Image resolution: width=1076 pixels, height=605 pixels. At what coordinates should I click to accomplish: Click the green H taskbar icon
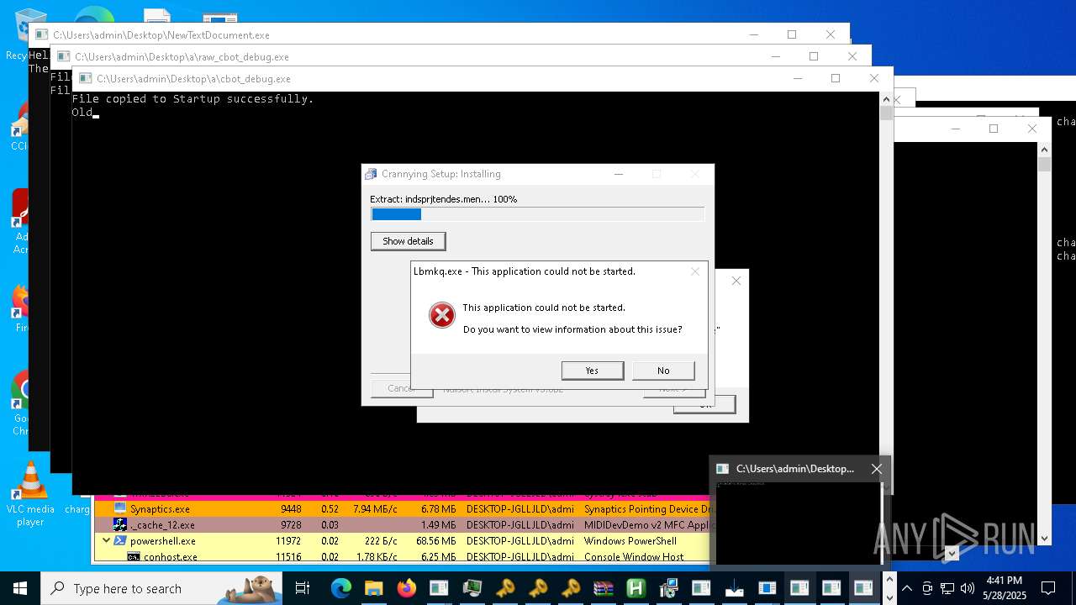(636, 588)
